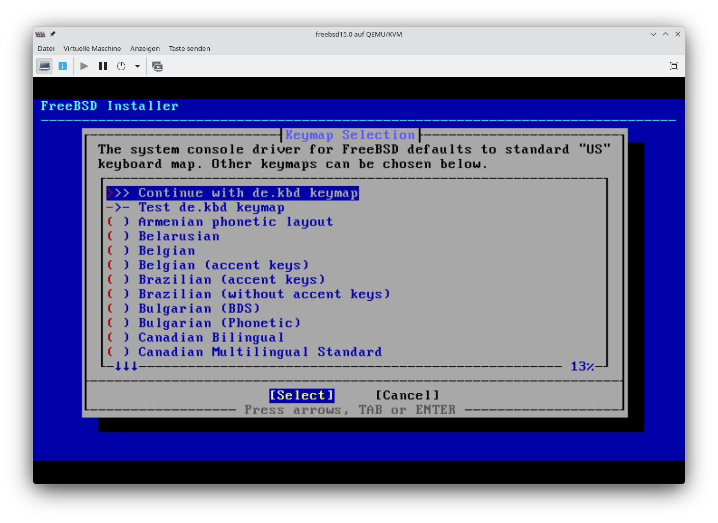Pause the virtual machine
This screenshot has width=718, height=523.
click(x=103, y=66)
